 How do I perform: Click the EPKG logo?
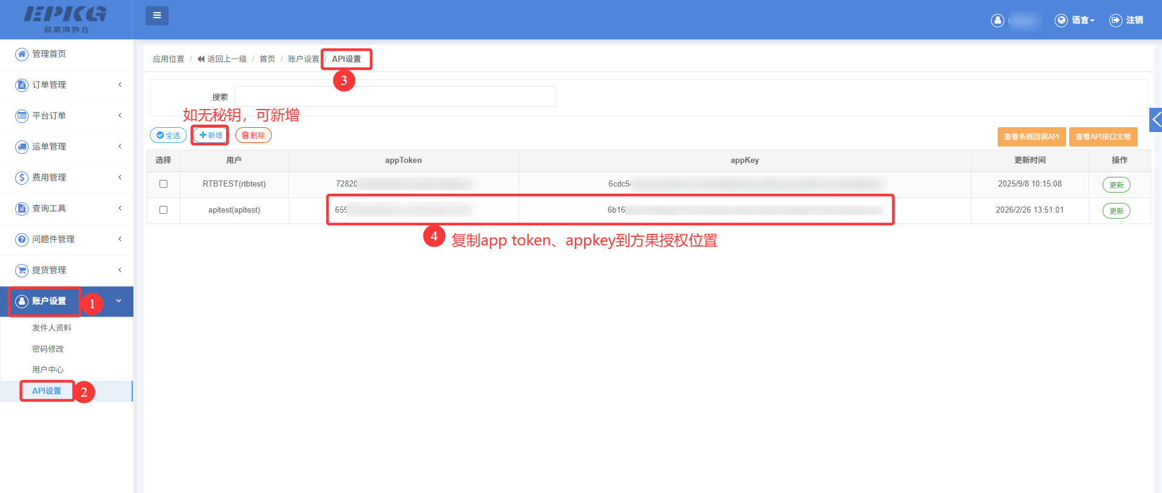click(x=65, y=19)
